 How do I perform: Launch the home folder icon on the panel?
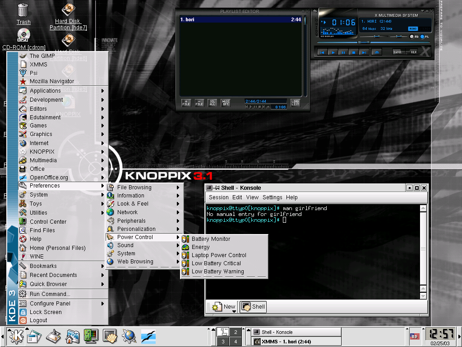coord(72,336)
